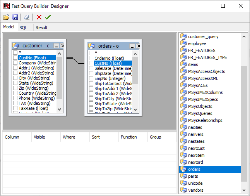Viewport: 250px width, 196px height.
Task: Click the eraser Clear toolbar icon
Action: point(26,17)
